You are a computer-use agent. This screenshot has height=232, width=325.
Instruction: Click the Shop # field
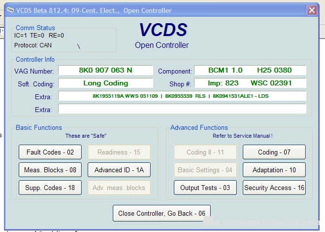(x=250, y=83)
